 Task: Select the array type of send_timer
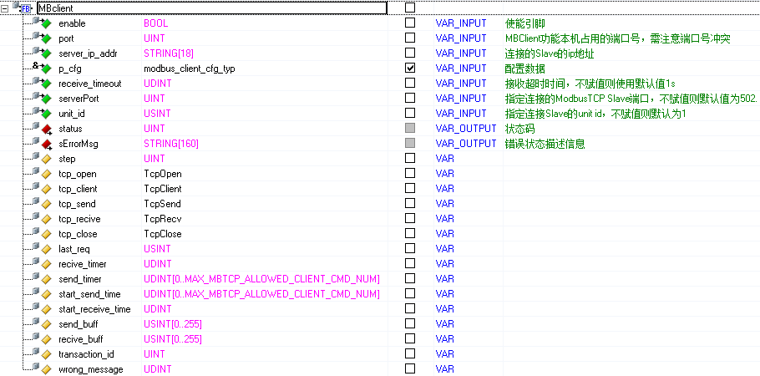pos(261,279)
